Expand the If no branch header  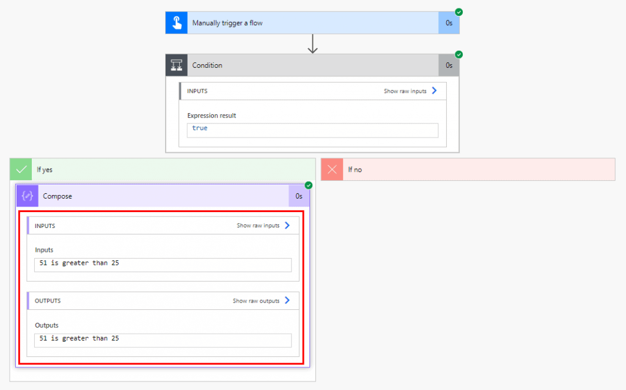[x=468, y=170]
